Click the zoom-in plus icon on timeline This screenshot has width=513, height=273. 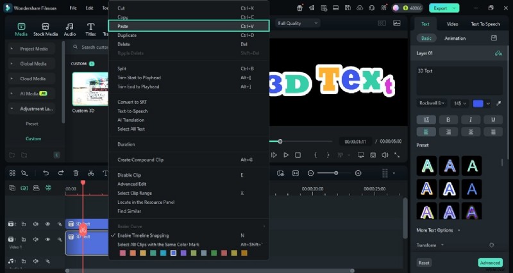click(x=358, y=173)
